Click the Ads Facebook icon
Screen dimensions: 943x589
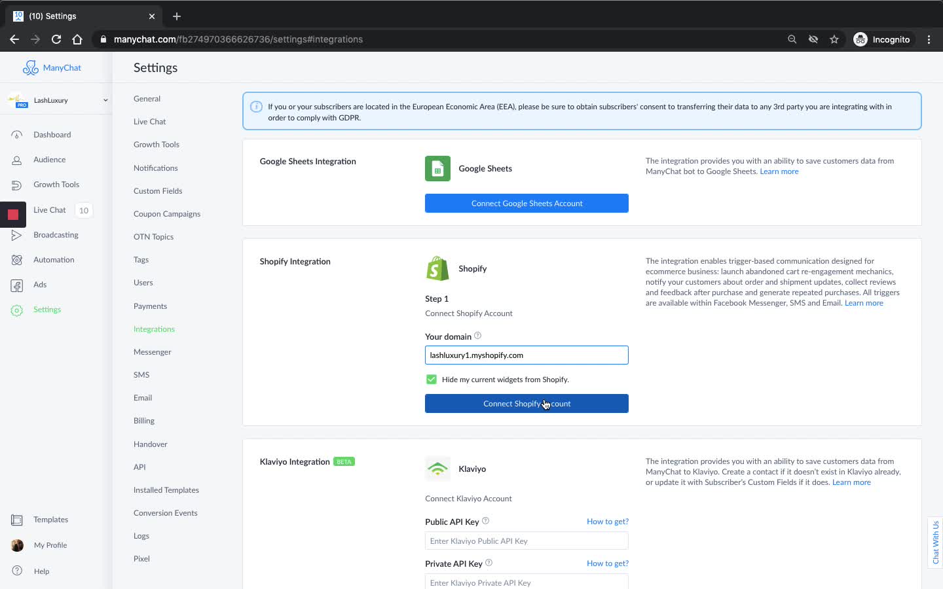(17, 285)
